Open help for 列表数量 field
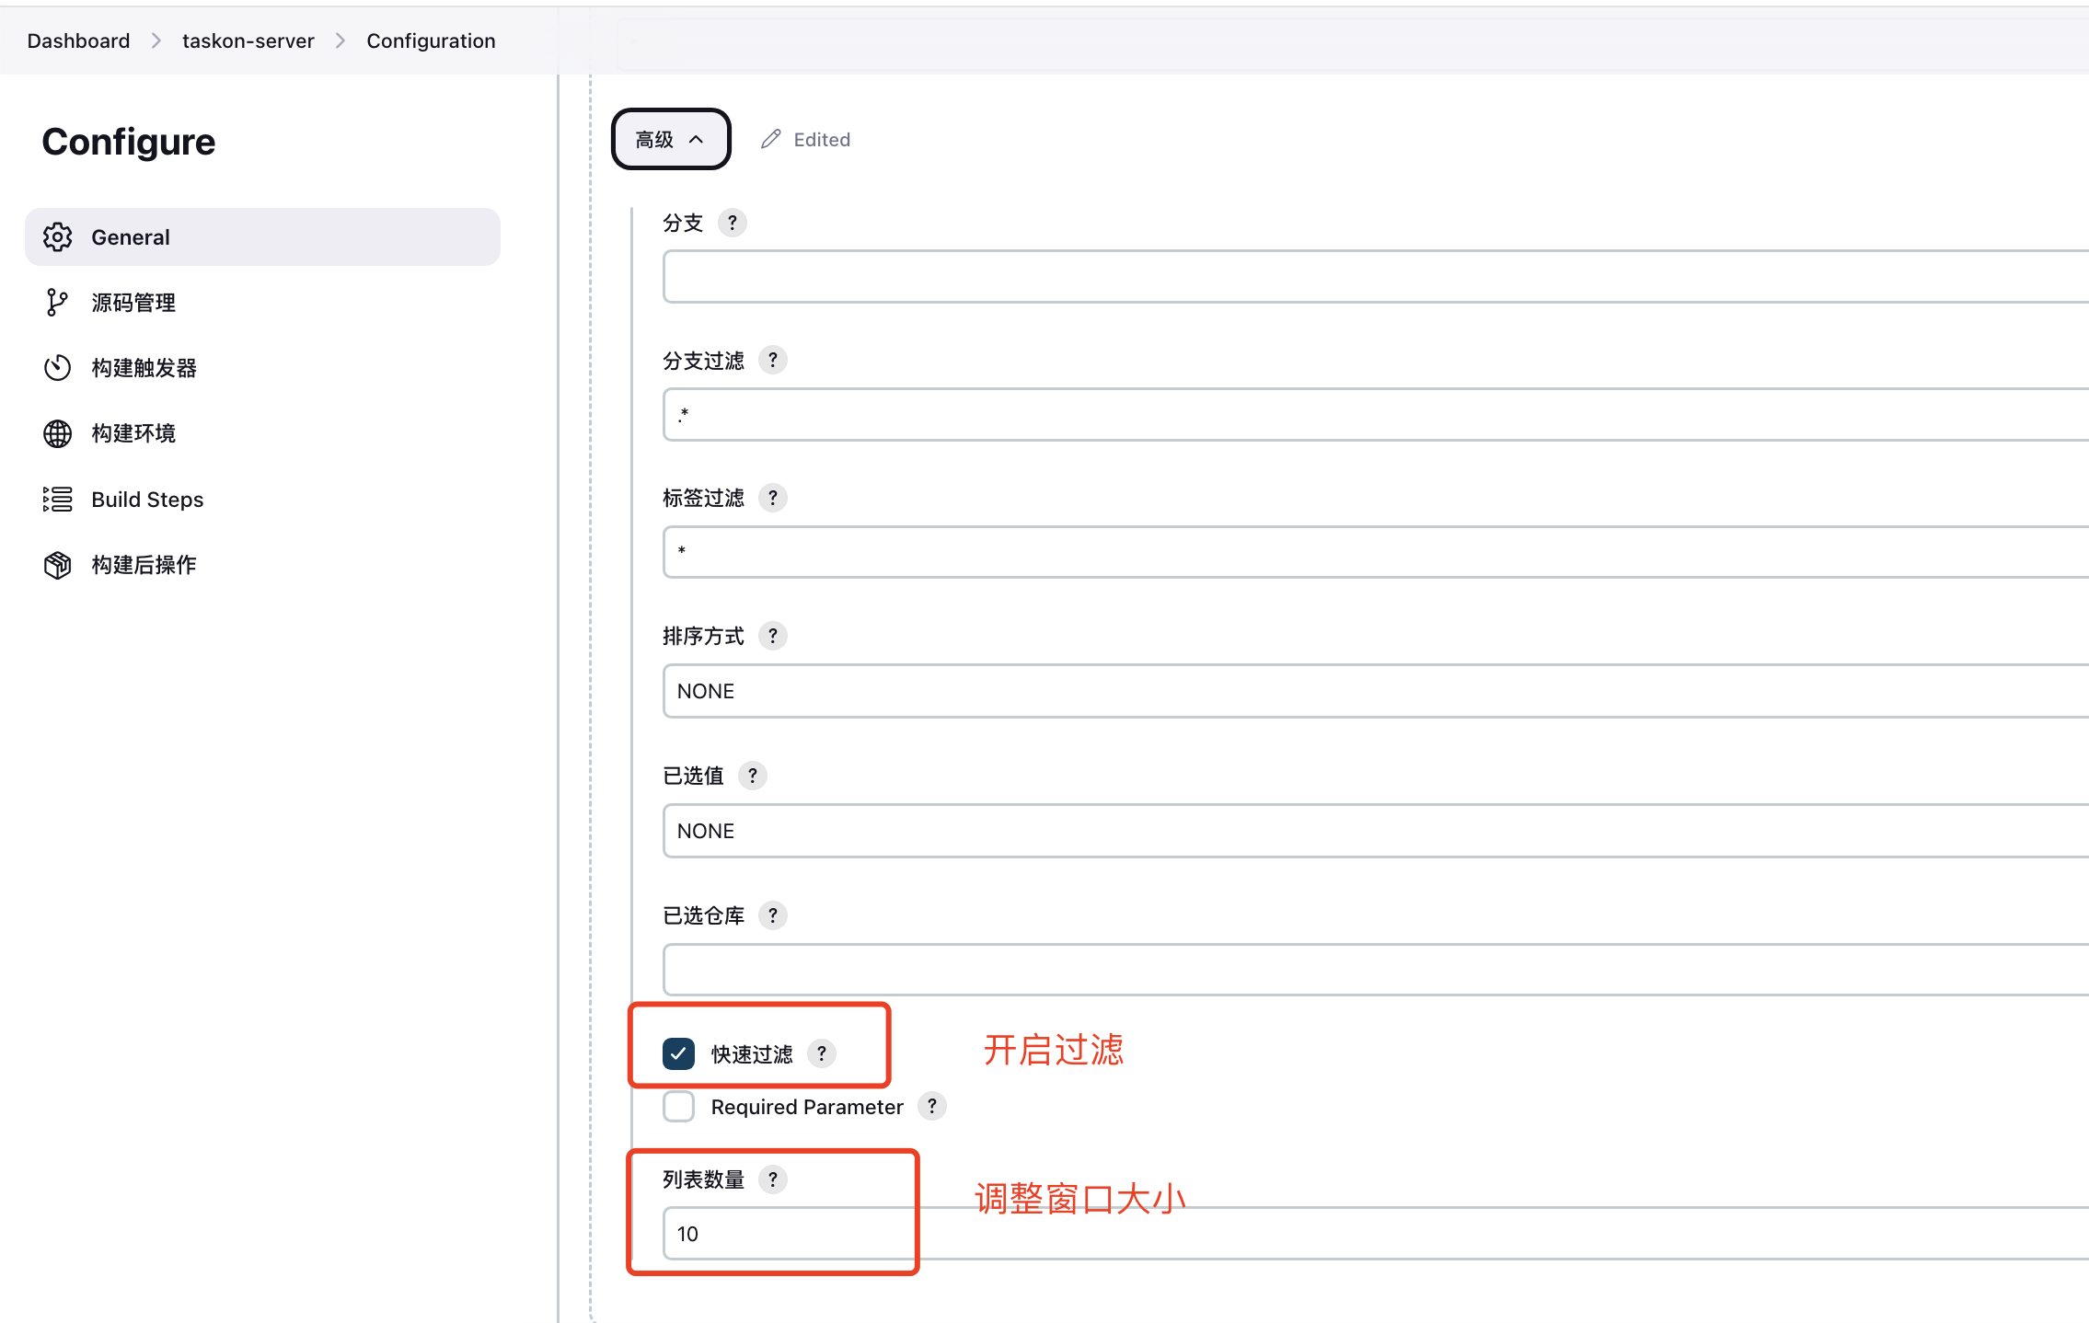 [x=773, y=1179]
